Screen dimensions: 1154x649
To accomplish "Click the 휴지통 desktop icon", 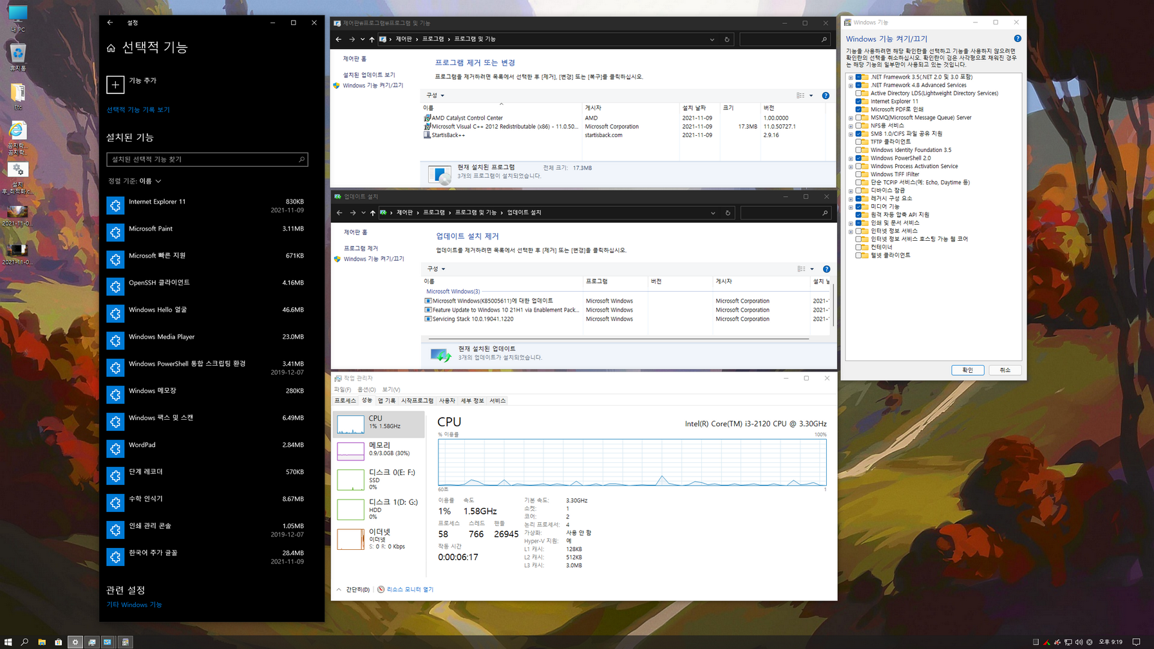I will 17,57.
